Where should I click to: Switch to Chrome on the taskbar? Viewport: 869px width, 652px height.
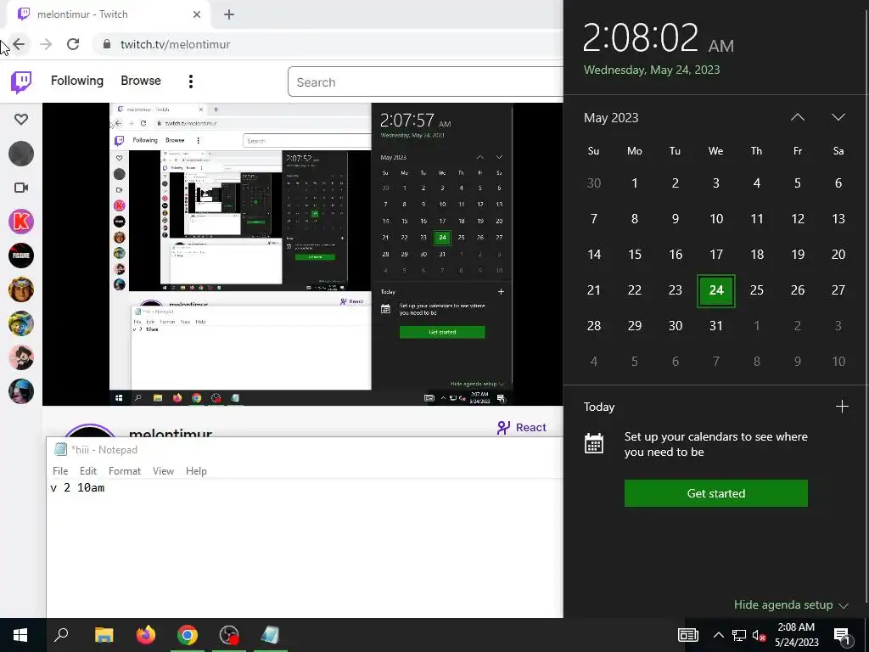(188, 635)
